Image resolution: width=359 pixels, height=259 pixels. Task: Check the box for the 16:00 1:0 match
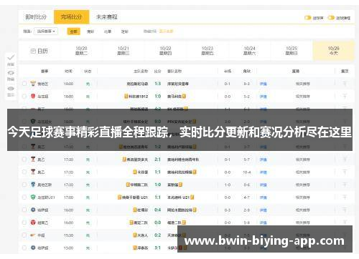pos(24,96)
